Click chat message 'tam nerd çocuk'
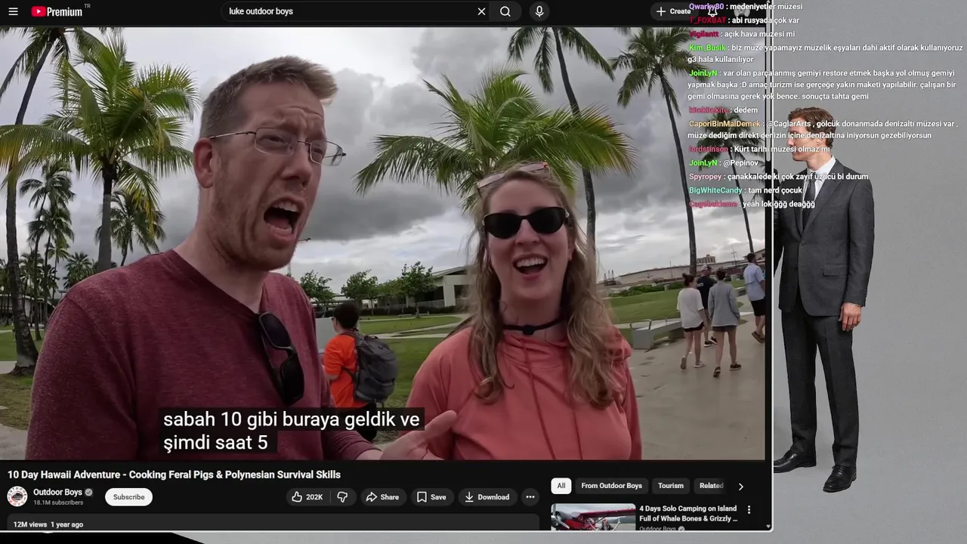Viewport: 967px width, 544px height. click(x=775, y=190)
